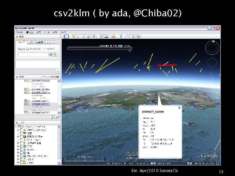Click the red highlighted track in sky
The width and height of the screenshot is (235, 176).
coord(167,65)
